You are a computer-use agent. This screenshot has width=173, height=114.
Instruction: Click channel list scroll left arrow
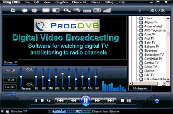coord(131,83)
